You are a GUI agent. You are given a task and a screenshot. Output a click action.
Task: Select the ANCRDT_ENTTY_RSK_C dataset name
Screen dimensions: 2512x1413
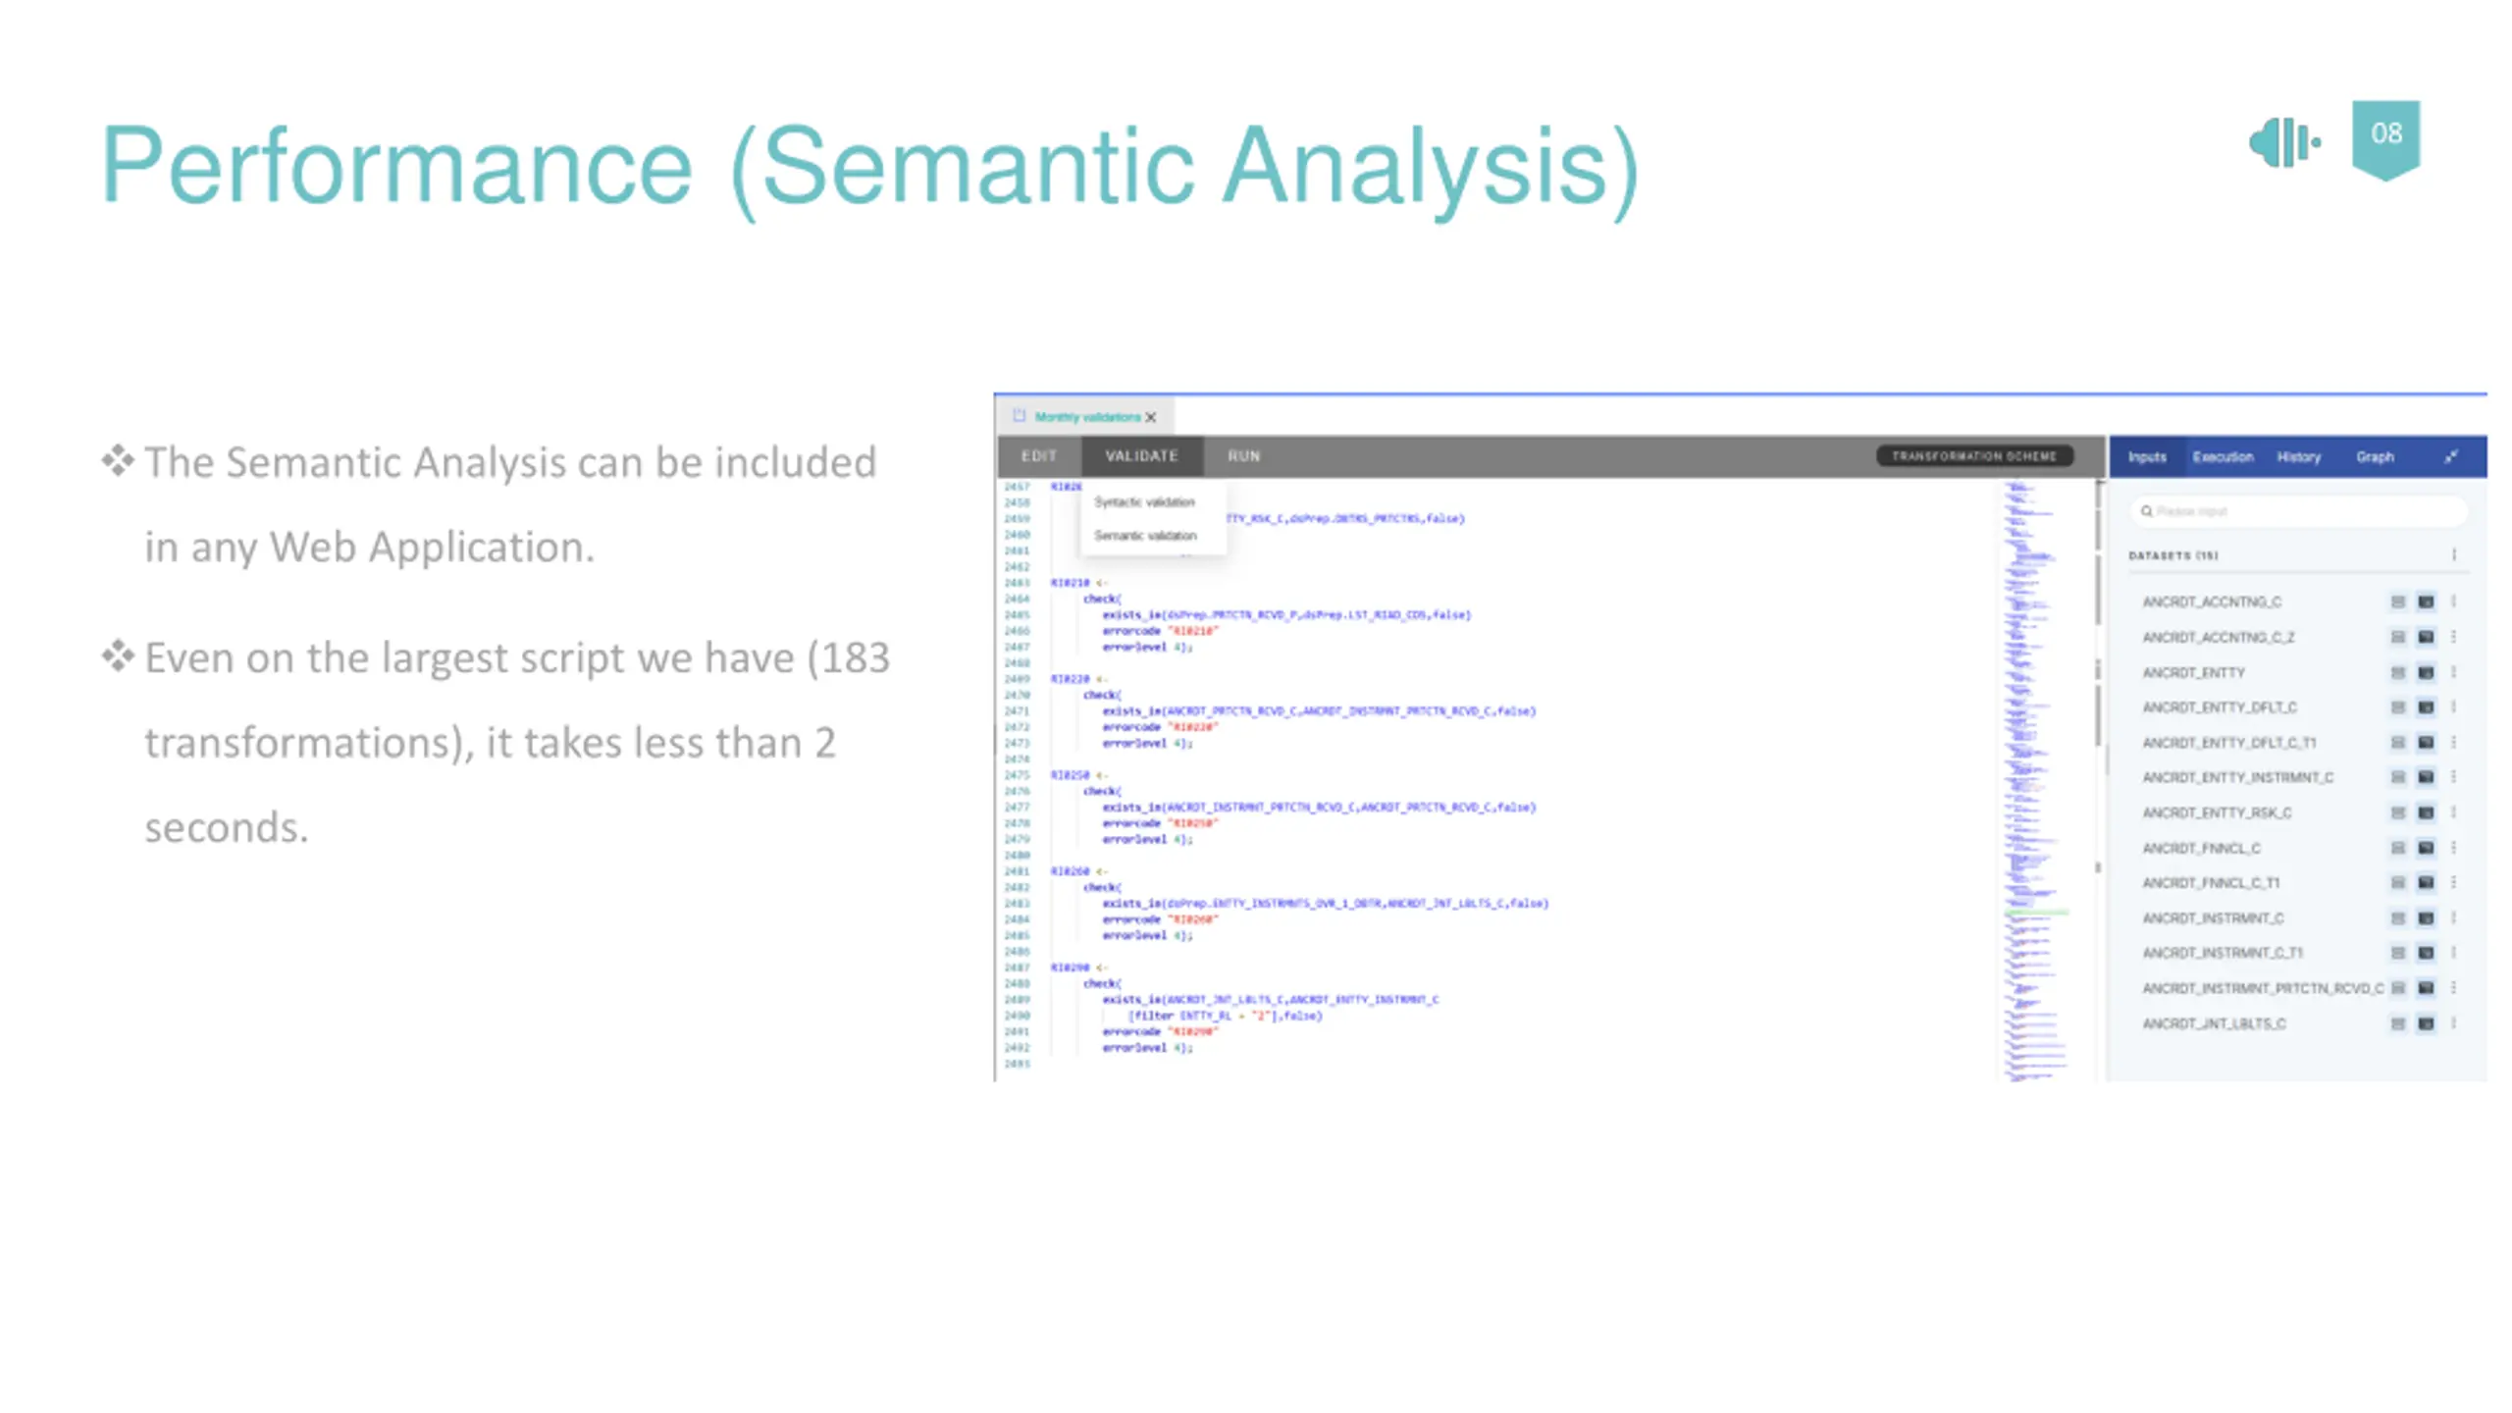tap(2217, 812)
